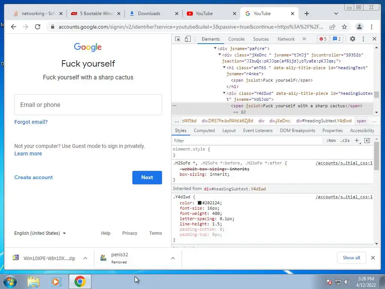Toggle the device toolbar icon in DevTools
The width and height of the screenshot is (385, 289).
pos(188,39)
